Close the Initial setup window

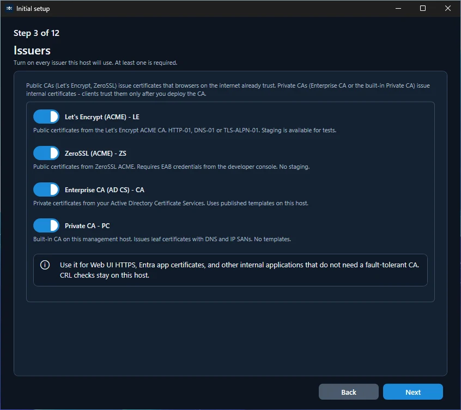(x=448, y=8)
